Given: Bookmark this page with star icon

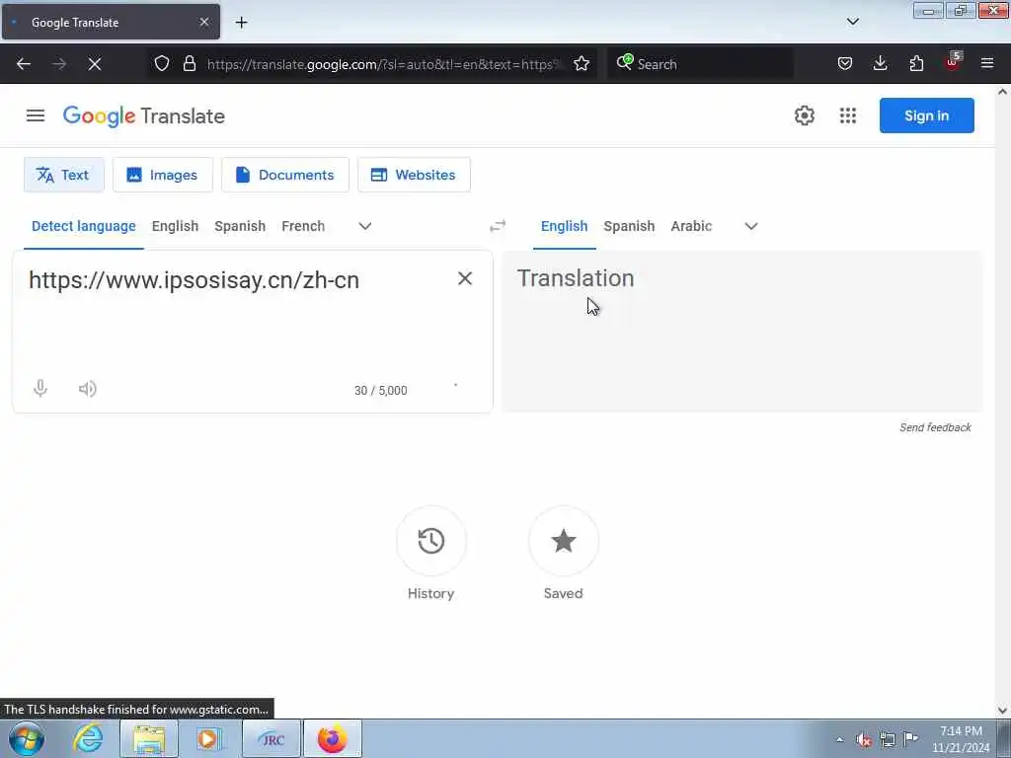Looking at the screenshot, I should click(x=582, y=64).
